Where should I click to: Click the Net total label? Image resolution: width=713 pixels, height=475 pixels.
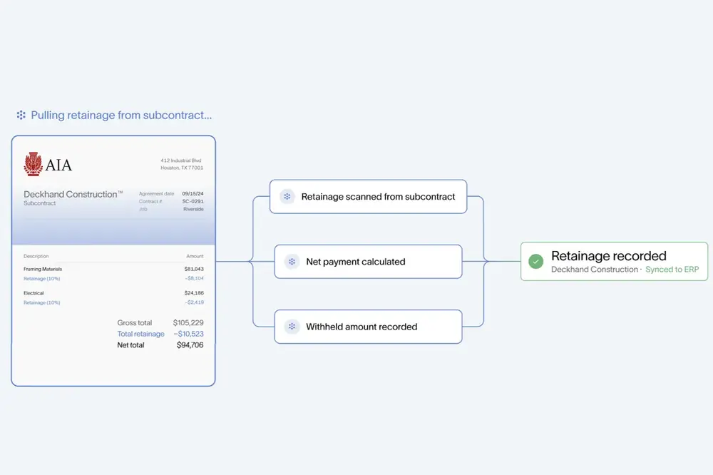tap(131, 345)
